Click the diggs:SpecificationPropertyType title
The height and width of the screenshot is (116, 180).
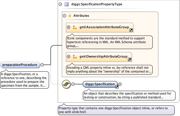coord(97,4)
